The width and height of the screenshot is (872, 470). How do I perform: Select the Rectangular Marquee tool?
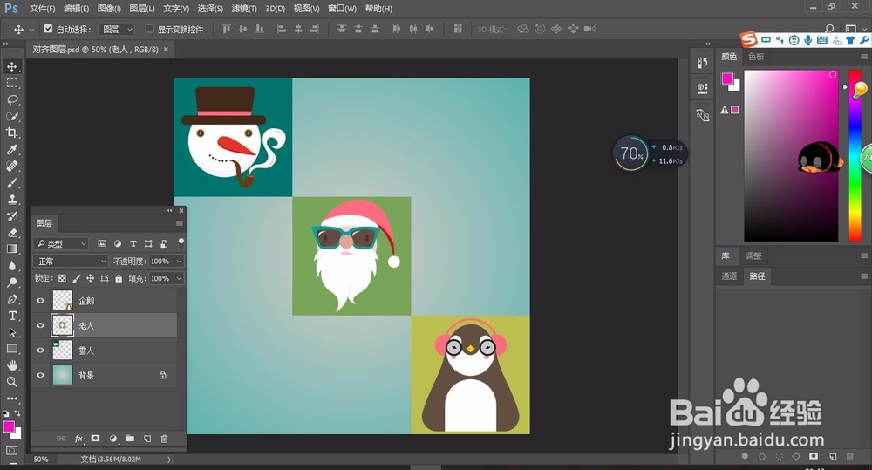pos(11,84)
